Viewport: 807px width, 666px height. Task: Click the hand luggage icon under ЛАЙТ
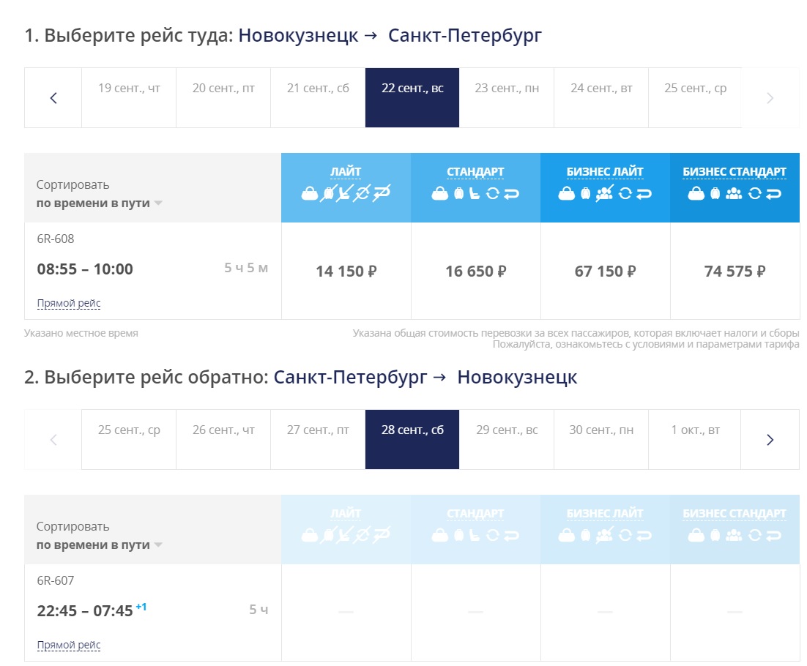tap(309, 193)
